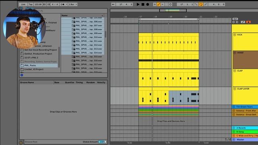258x145 pixels.
Task: Select the file ending in 015.wav
Action: [83, 56]
